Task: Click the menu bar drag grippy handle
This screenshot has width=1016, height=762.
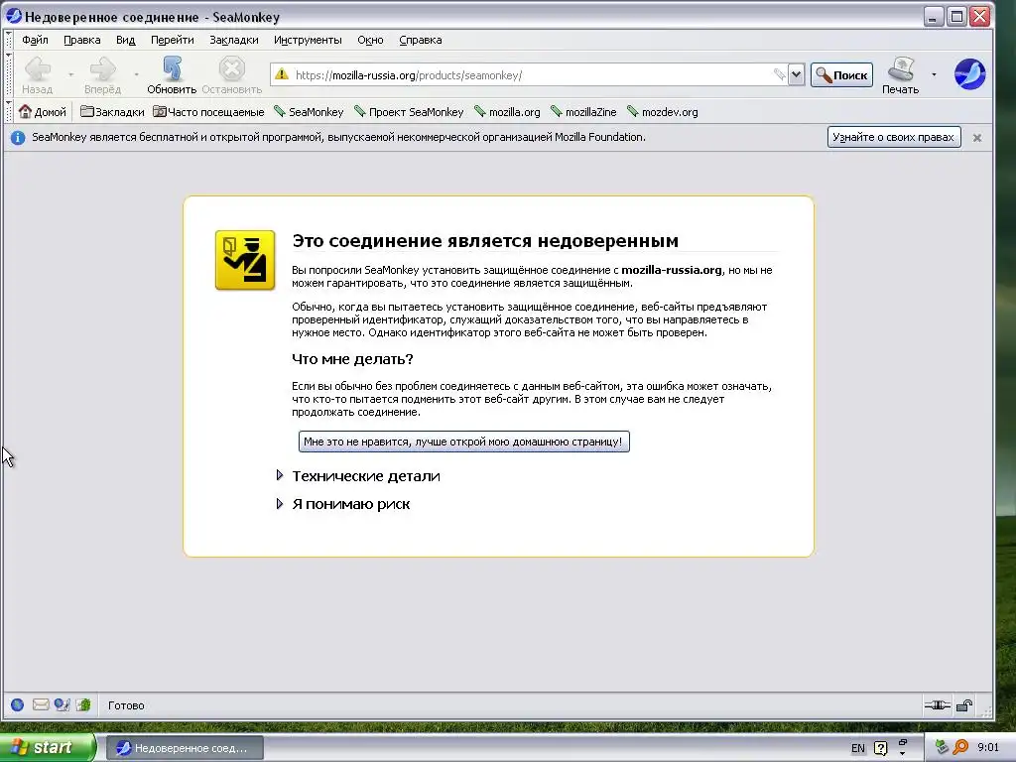Action: tap(9, 40)
